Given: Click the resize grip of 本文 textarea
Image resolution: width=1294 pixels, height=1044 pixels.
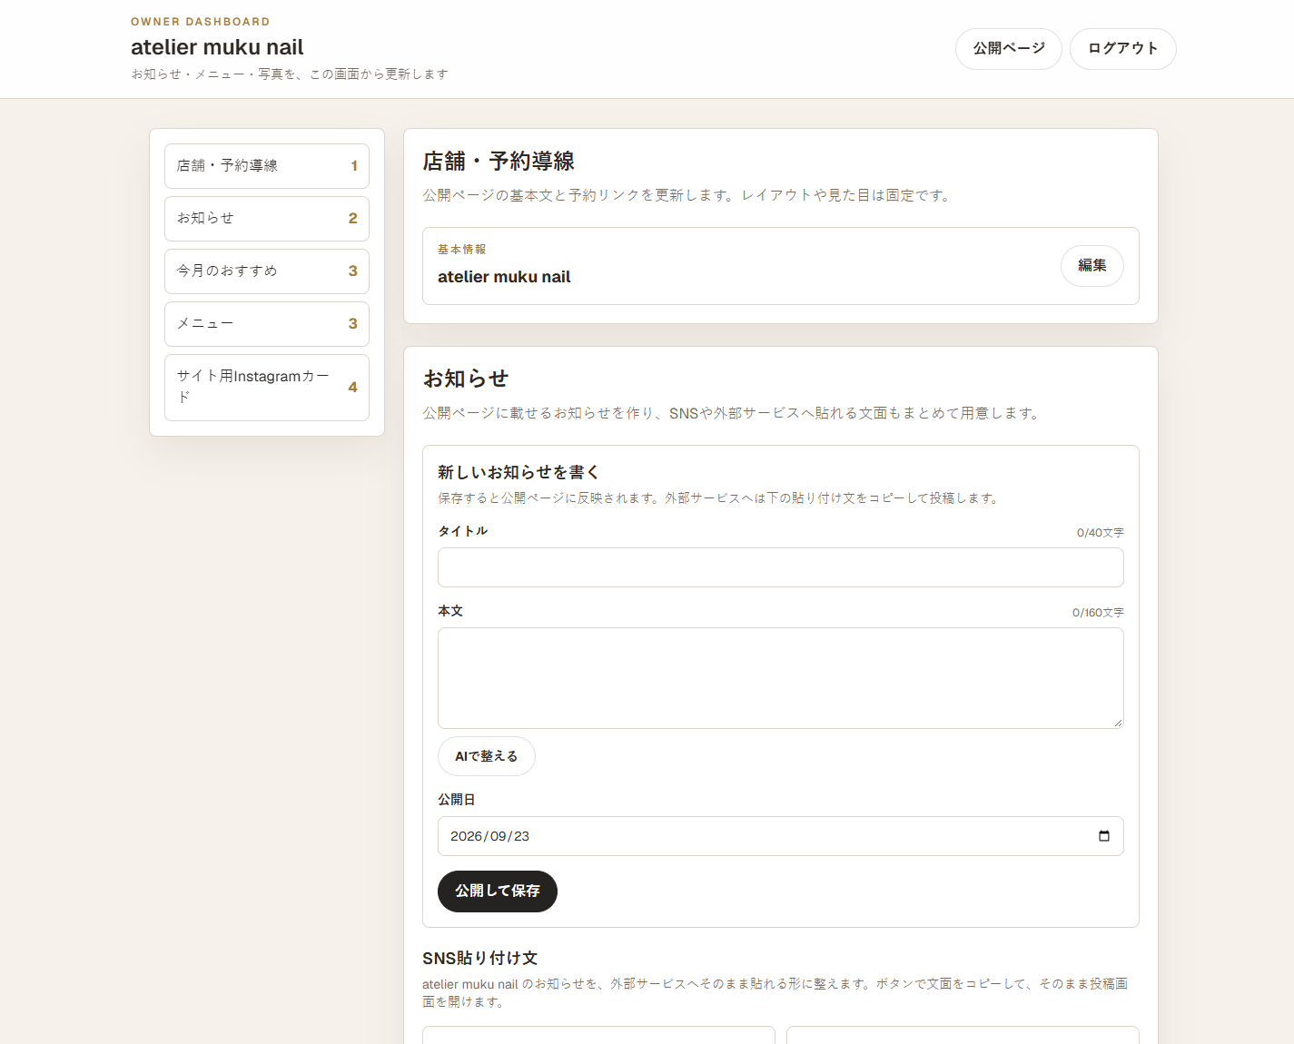Looking at the screenshot, I should coord(1118,723).
